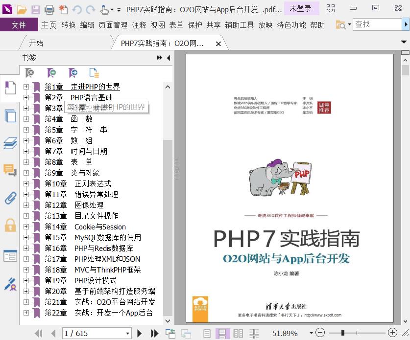Toggle touch mode hand icon
This screenshot has height=340, width=410.
tap(104, 10)
